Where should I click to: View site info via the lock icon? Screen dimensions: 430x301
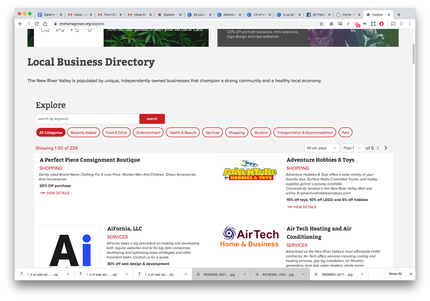pyautogui.click(x=55, y=24)
